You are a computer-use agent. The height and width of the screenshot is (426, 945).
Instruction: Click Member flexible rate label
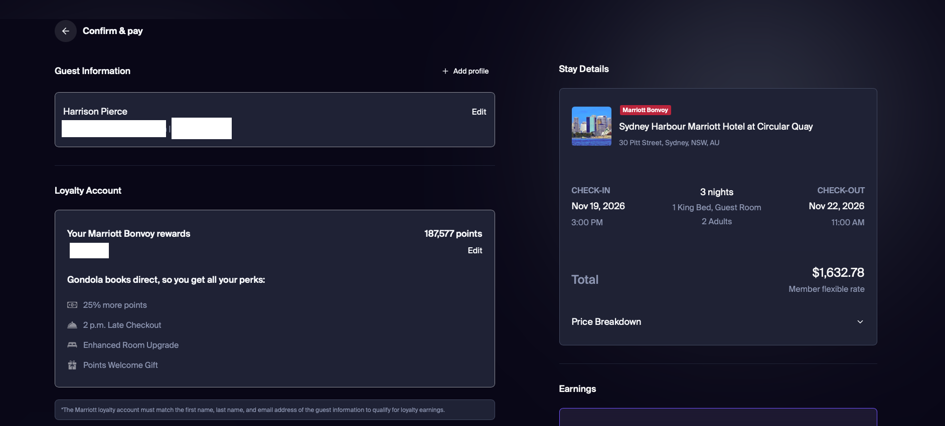coord(827,289)
